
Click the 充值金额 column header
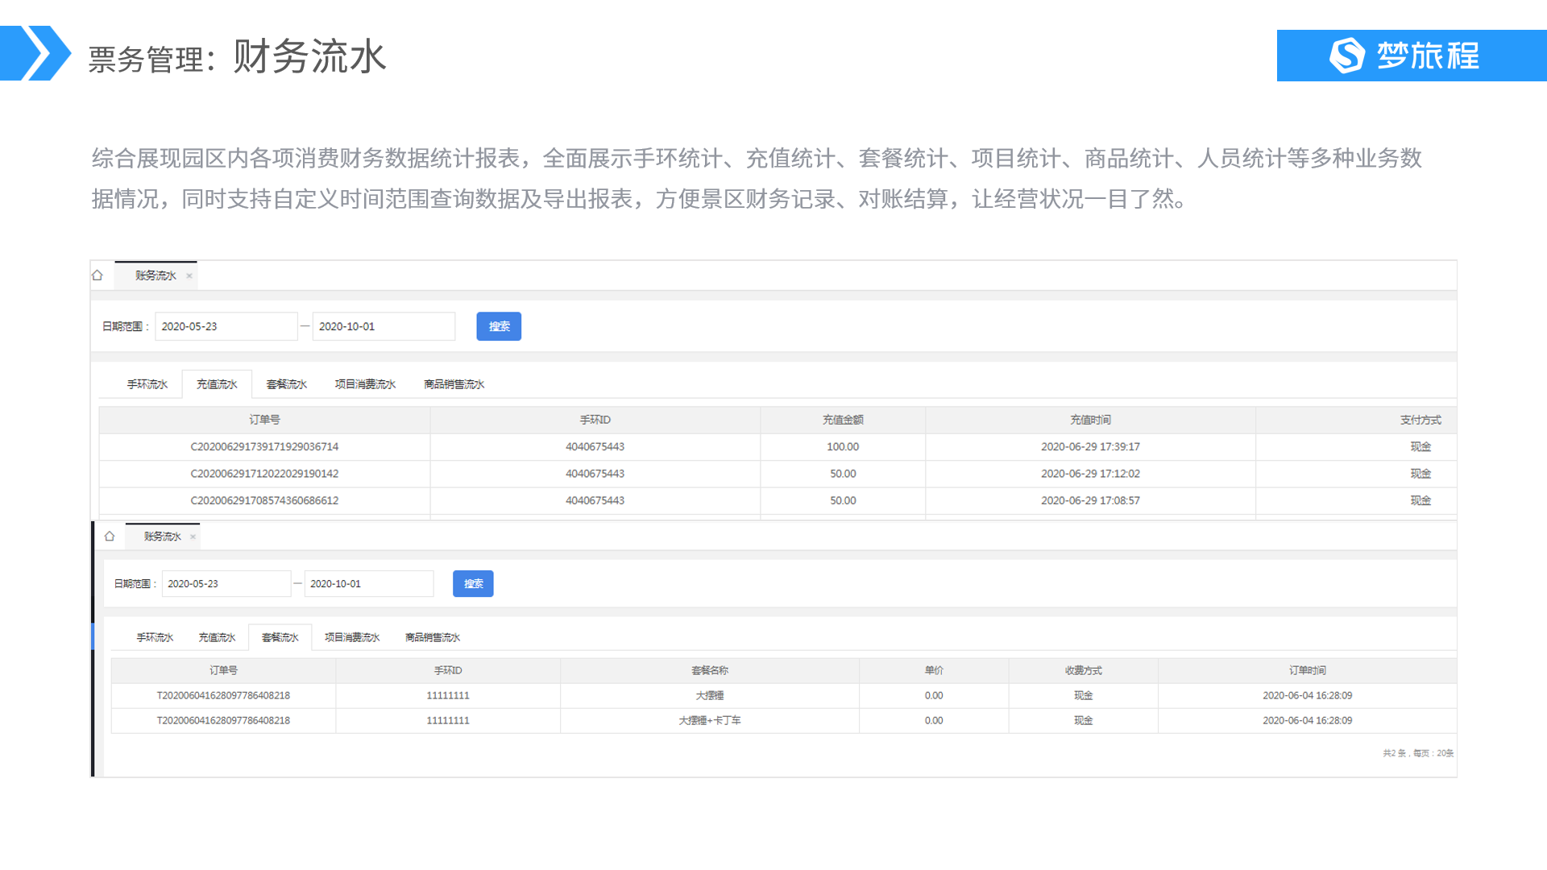pyautogui.click(x=843, y=420)
